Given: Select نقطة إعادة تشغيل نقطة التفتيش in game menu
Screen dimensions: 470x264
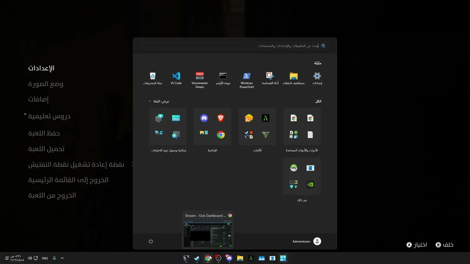Looking at the screenshot, I should 76,165.
